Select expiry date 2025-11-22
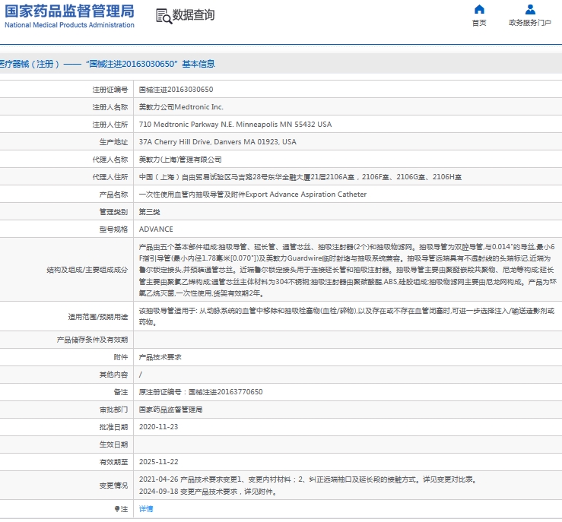This screenshot has width=562, height=522. click(x=158, y=462)
